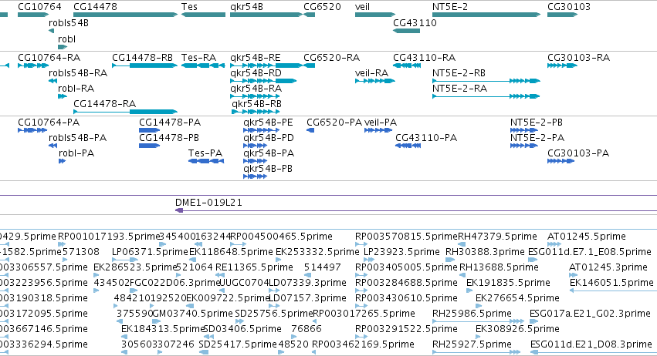Select the CG10764 gene label
Viewport: 657px width, 356px height.
coord(39,7)
